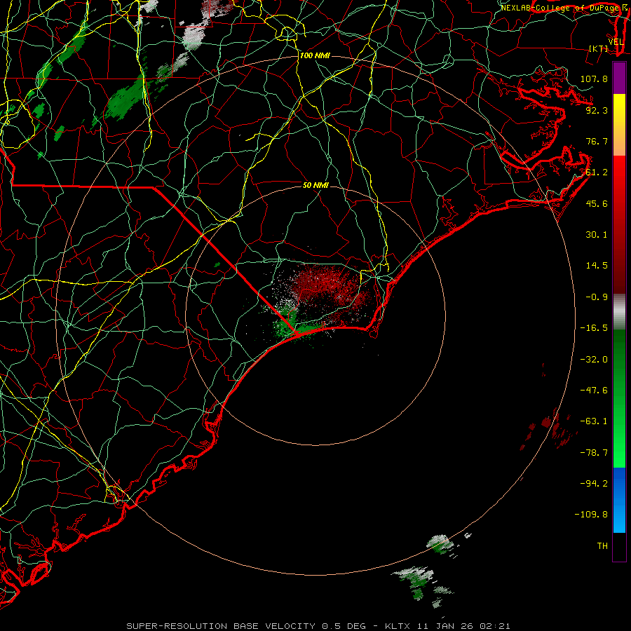This screenshot has height=631, width=631.
Task: Click the 14.5 value on velocity scale
Action: [x=597, y=266]
